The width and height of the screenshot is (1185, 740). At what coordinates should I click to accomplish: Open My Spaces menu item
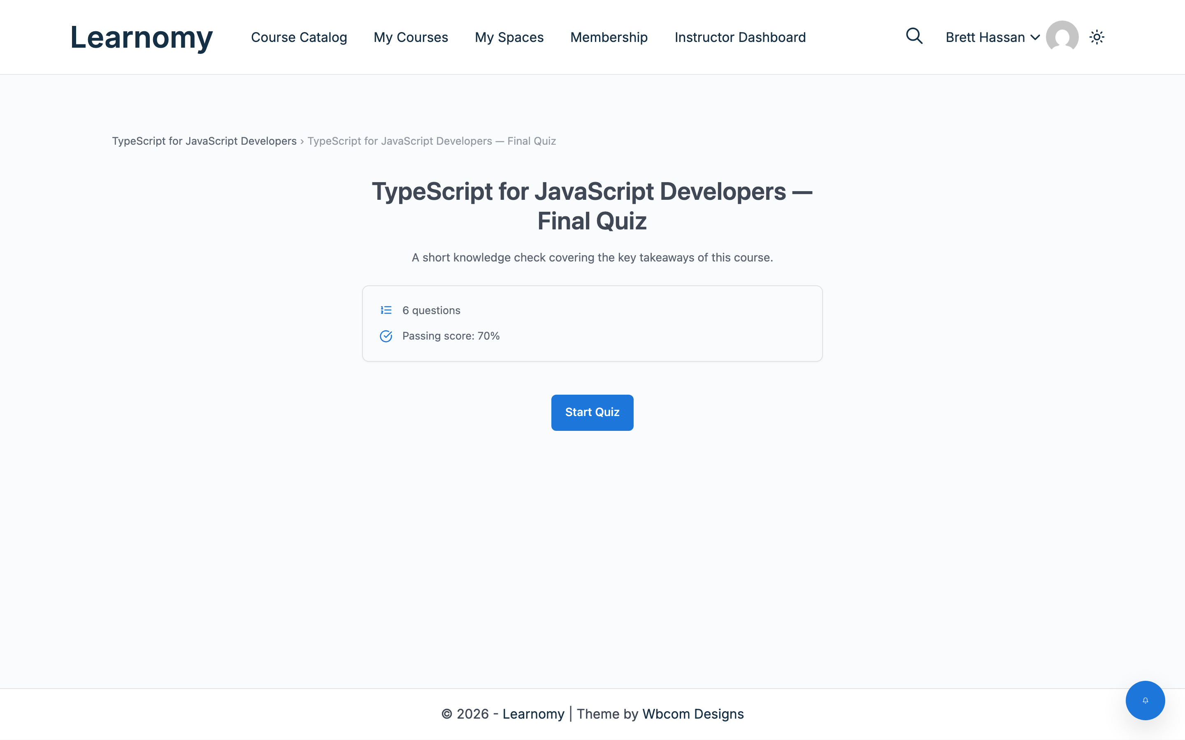tap(509, 37)
